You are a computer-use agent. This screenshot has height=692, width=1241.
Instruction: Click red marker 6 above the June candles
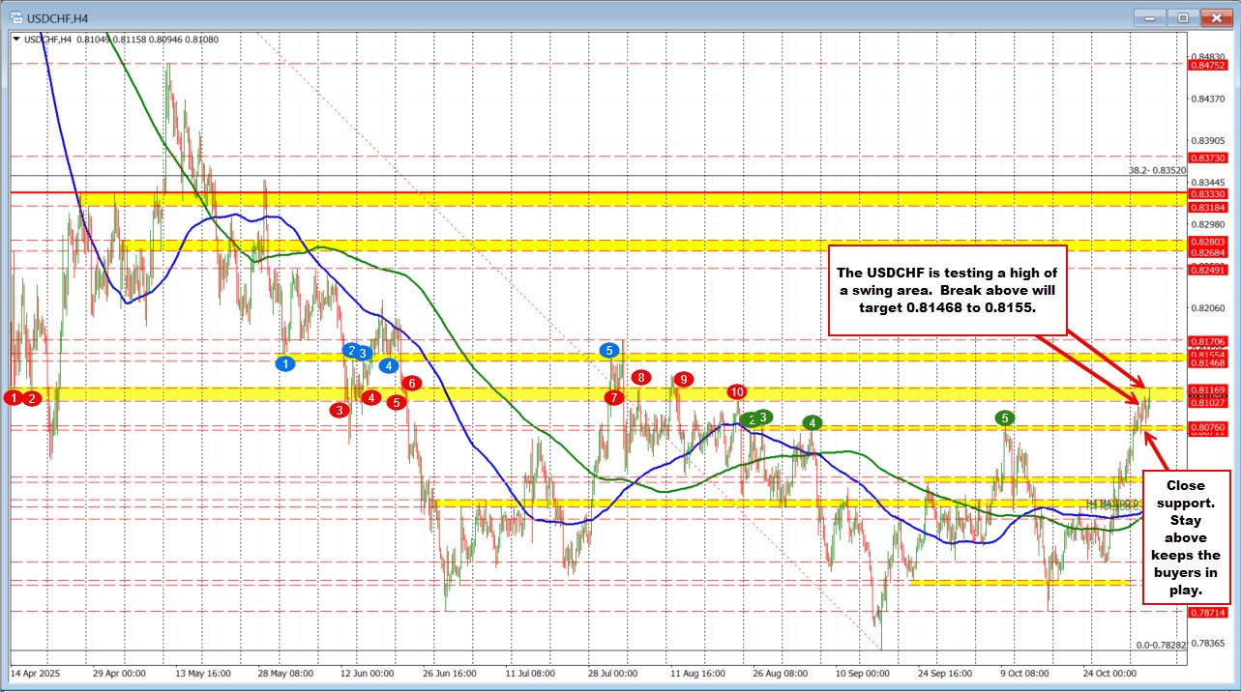[x=410, y=383]
